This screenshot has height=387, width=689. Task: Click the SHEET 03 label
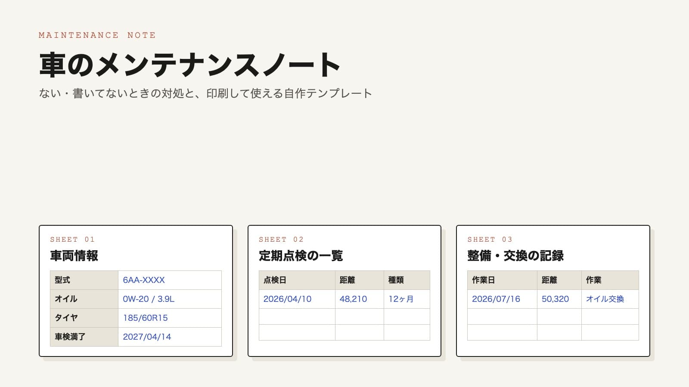(490, 240)
